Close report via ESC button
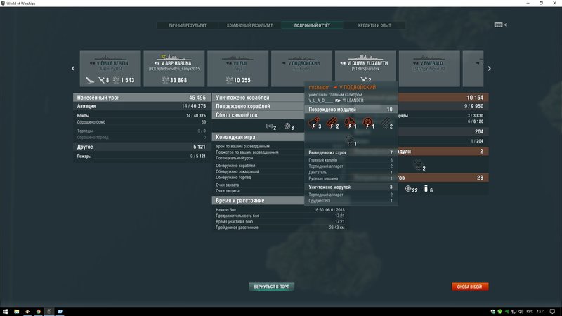Viewport: 562px width, 316px height. (x=500, y=25)
